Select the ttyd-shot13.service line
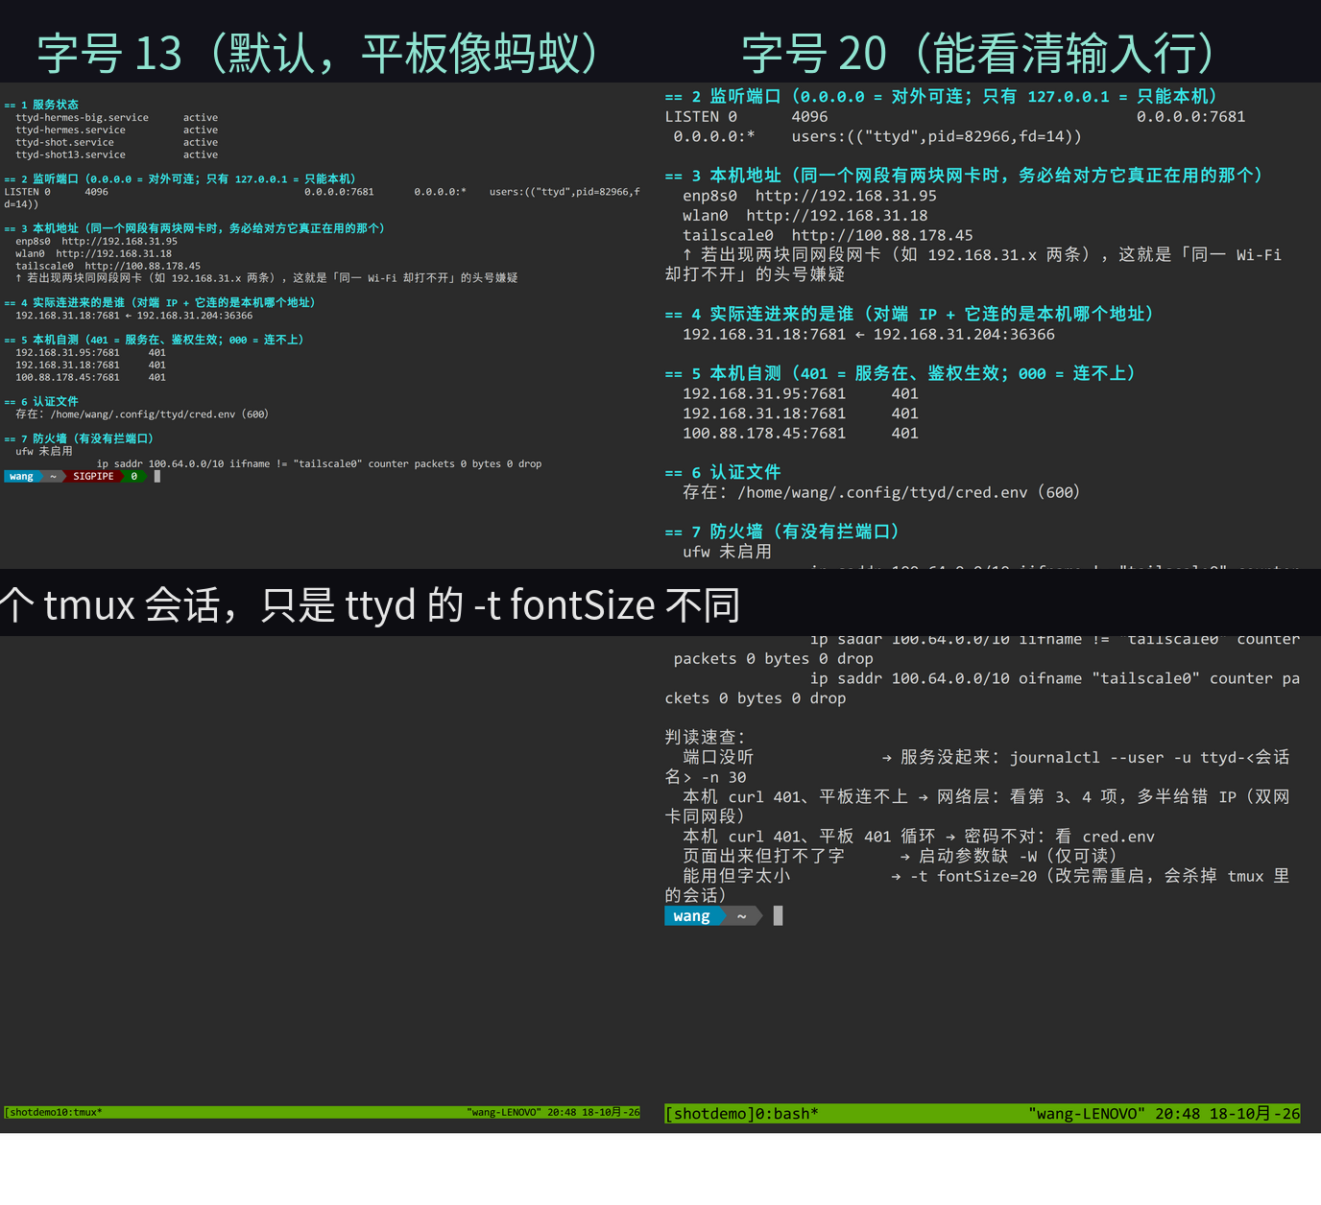 (x=116, y=154)
